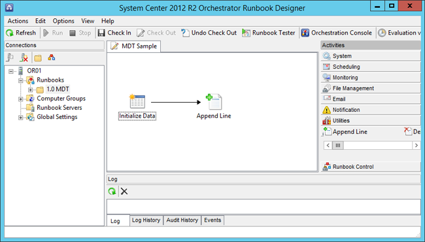Close the Runbook Designer window

(410, 6)
